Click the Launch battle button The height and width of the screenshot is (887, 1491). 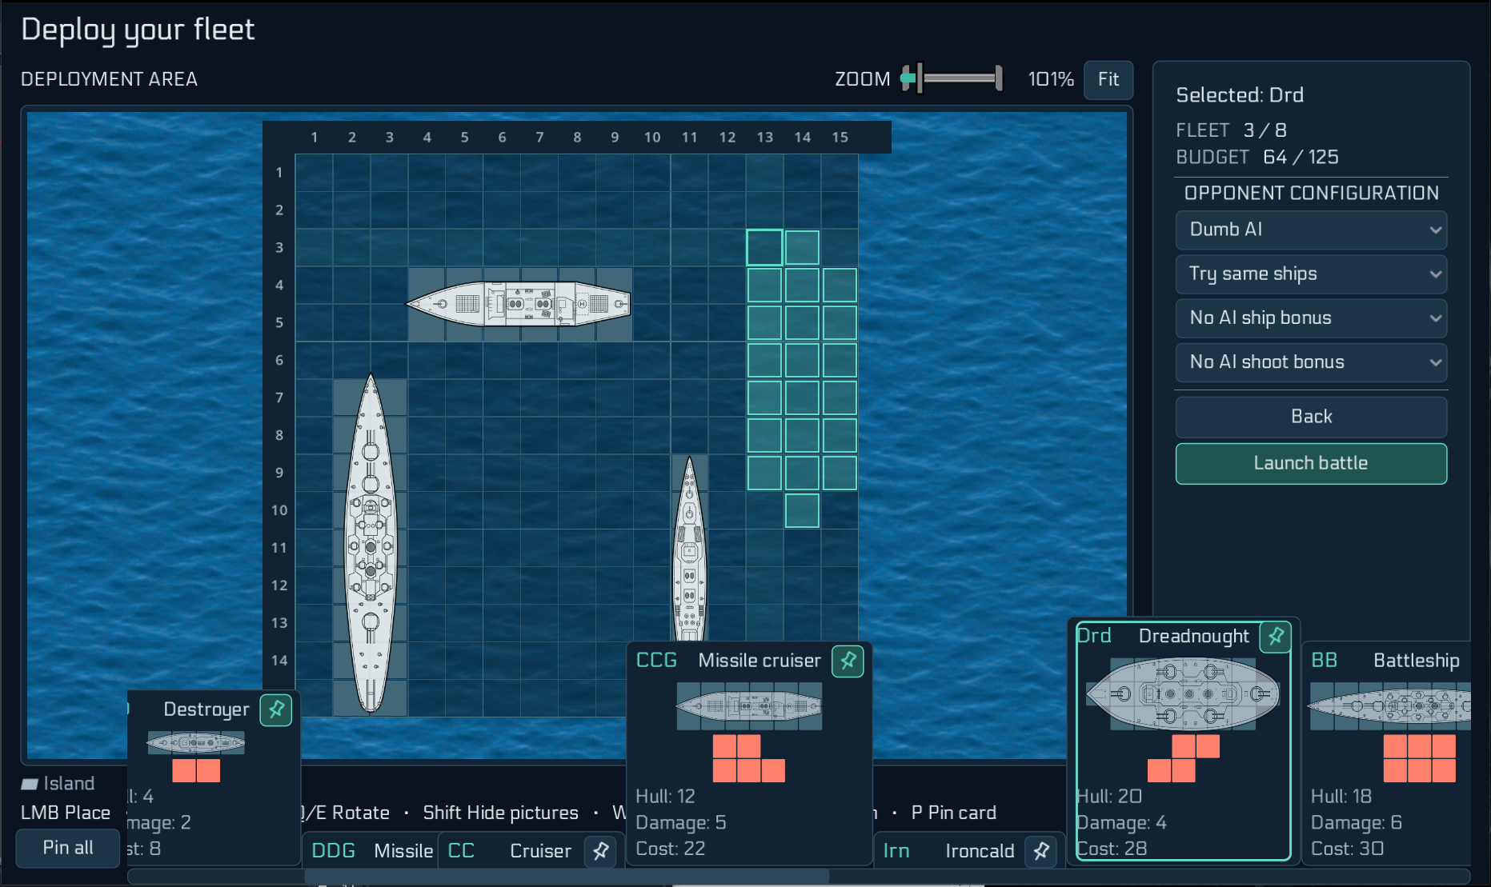[1311, 463]
